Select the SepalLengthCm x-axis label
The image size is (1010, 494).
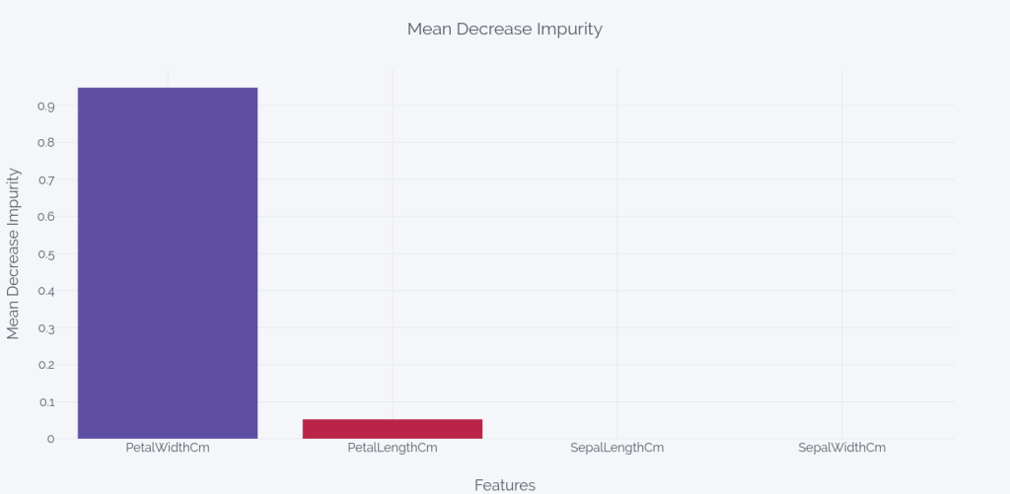(616, 448)
